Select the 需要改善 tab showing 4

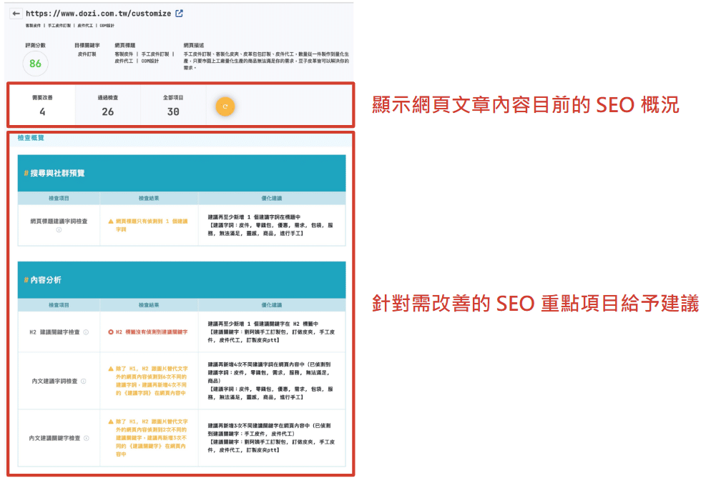pos(42,105)
